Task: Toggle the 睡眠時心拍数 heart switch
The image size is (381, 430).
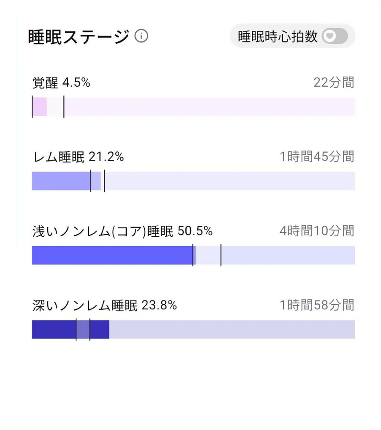Action: [335, 37]
